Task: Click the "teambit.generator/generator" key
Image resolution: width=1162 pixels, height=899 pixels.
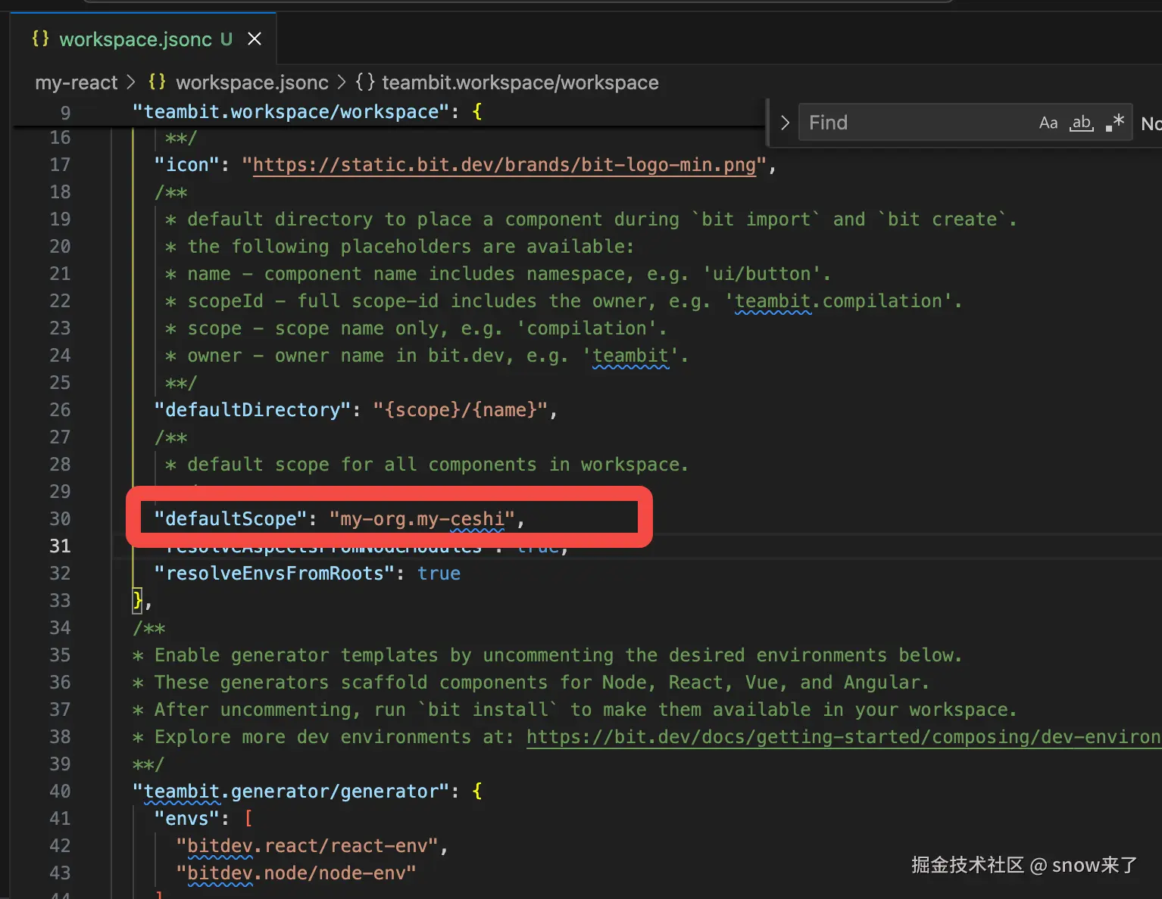Action: coord(291,792)
